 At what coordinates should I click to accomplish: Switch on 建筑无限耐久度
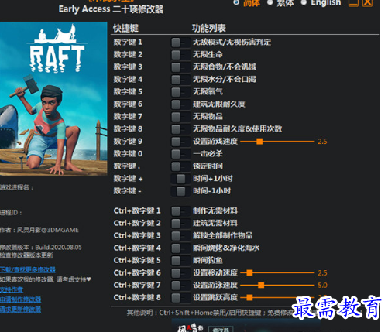tap(180, 104)
